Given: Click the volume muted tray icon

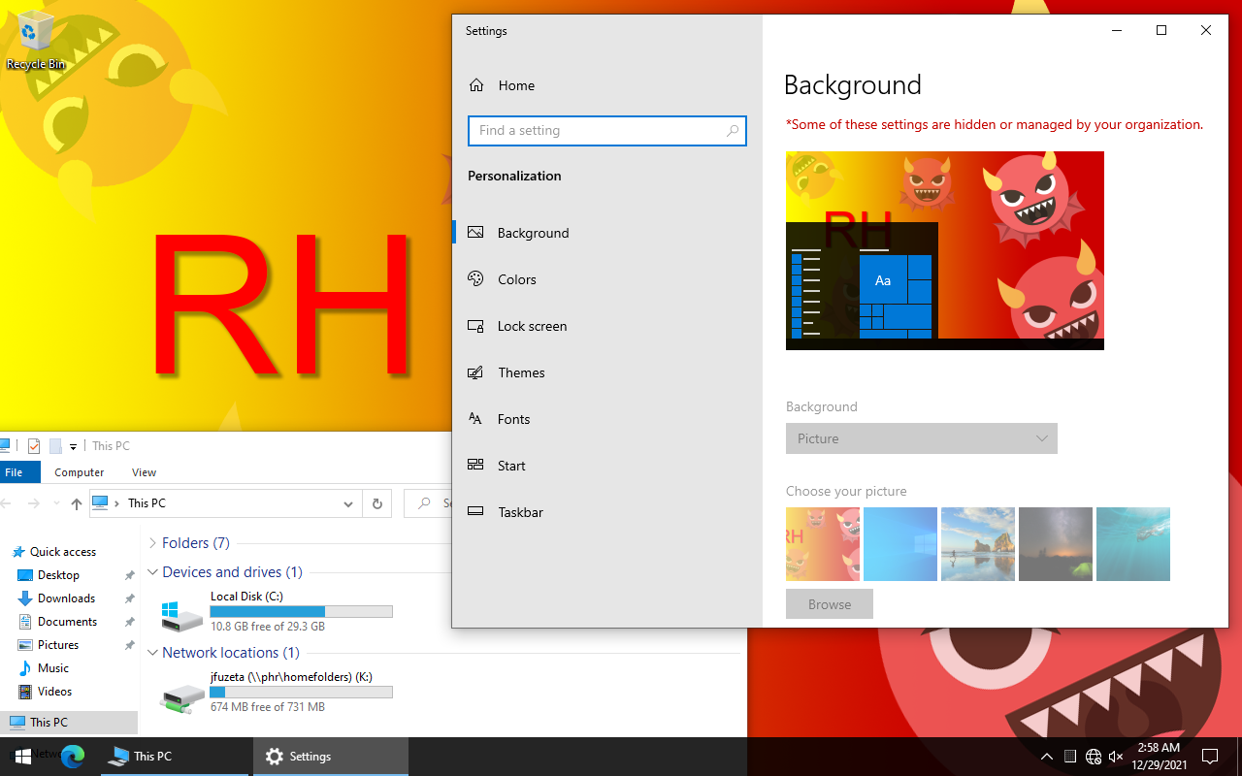Looking at the screenshot, I should (1116, 757).
